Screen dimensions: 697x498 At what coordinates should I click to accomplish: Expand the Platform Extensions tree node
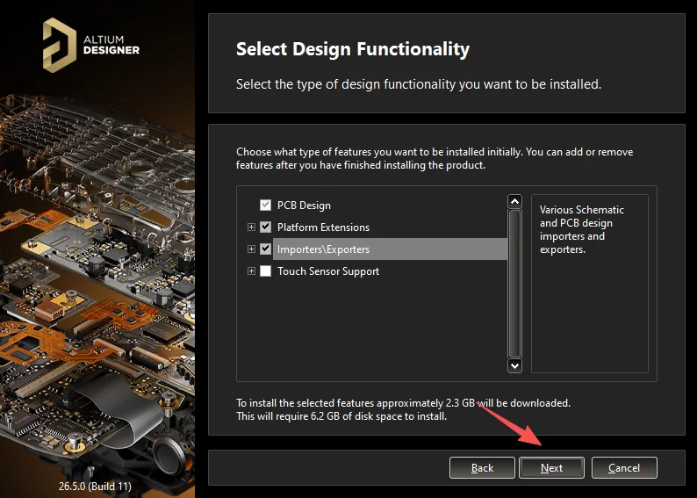pos(251,227)
